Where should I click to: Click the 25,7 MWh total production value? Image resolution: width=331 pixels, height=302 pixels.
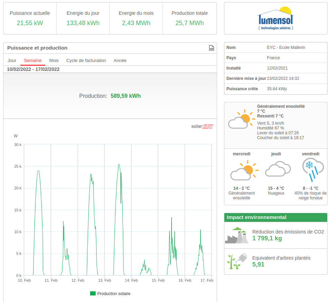pyautogui.click(x=189, y=23)
